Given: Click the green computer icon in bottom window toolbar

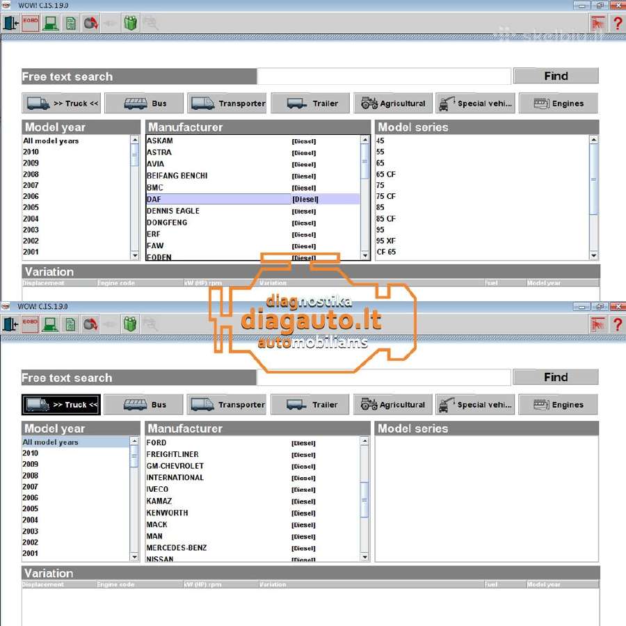Looking at the screenshot, I should (x=51, y=324).
